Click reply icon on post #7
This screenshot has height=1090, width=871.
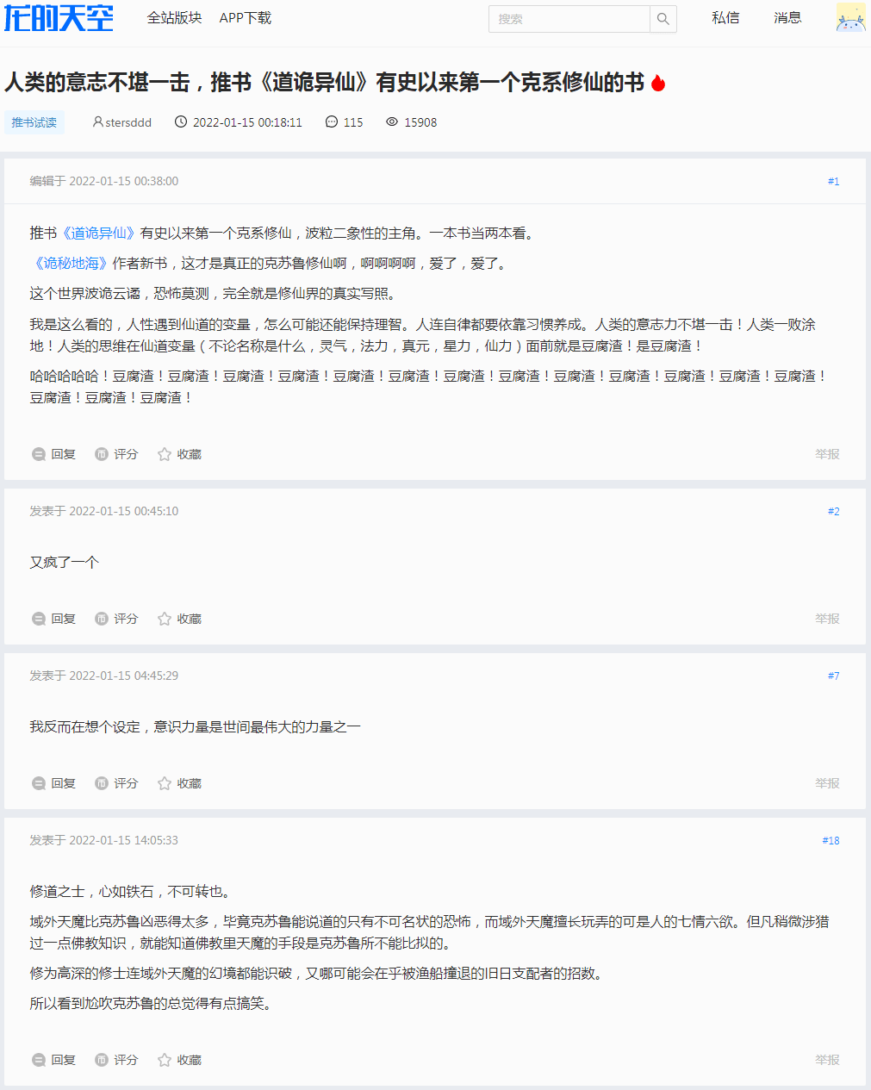pos(39,783)
